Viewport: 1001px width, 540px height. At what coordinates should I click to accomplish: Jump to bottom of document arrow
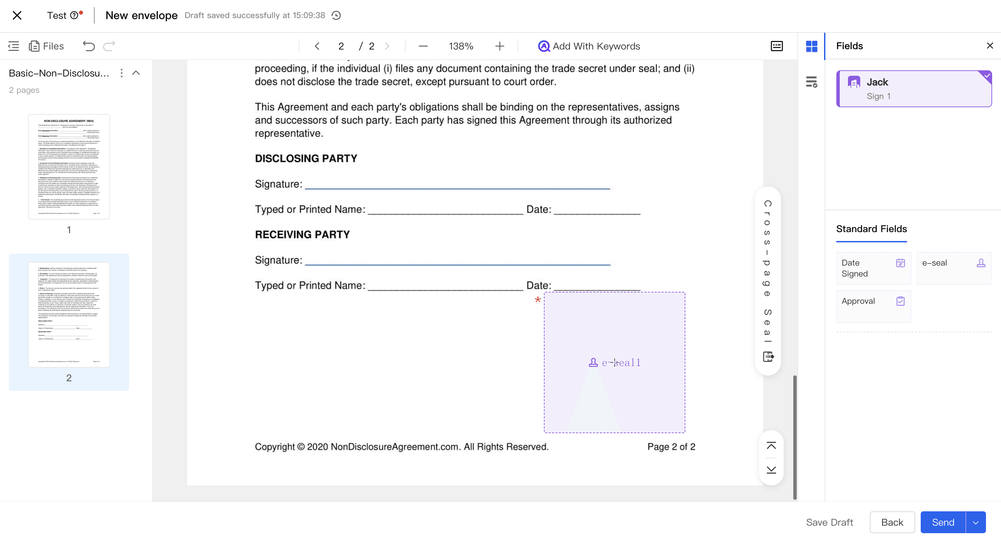tap(771, 470)
